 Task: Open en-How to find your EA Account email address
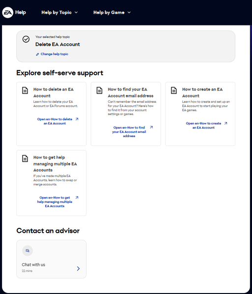click(x=129, y=132)
